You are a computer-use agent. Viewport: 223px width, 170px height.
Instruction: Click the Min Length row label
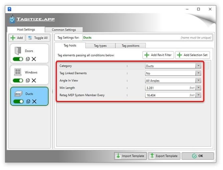click(67, 88)
